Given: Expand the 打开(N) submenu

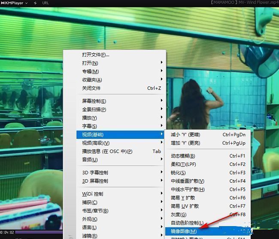Looking at the screenshot, I should pyautogui.click(x=121, y=63).
